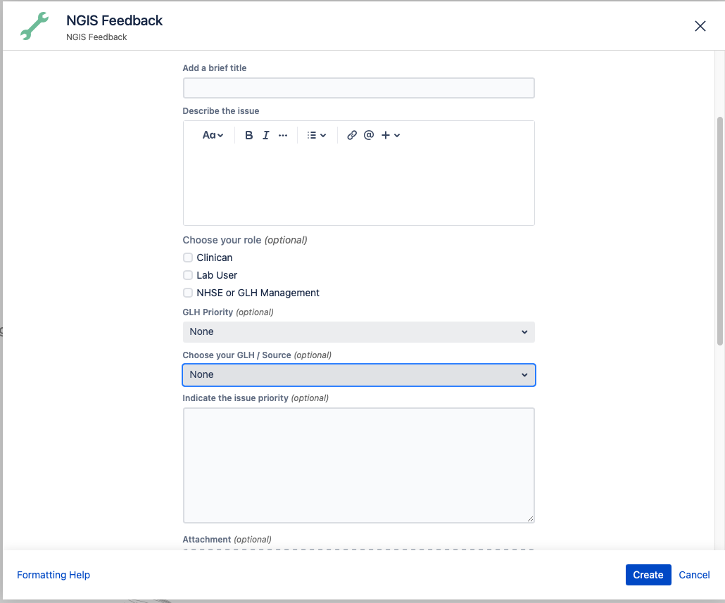Insert a link in description

(x=352, y=135)
